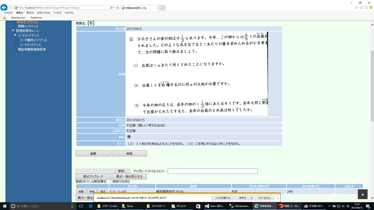
Task: Open the browser Tools gear icon
Action: (x=366, y=8)
